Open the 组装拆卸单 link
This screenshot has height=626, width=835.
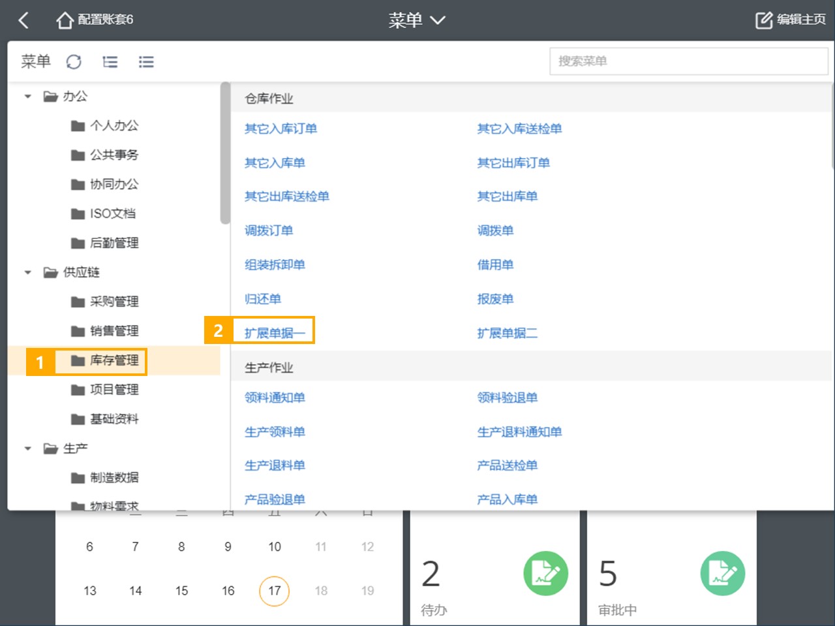coord(275,264)
